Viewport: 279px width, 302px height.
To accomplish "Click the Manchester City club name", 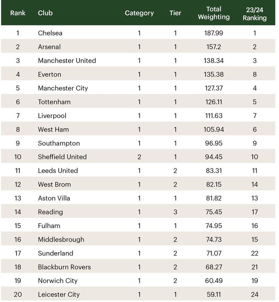I will pyautogui.click(x=63, y=88).
